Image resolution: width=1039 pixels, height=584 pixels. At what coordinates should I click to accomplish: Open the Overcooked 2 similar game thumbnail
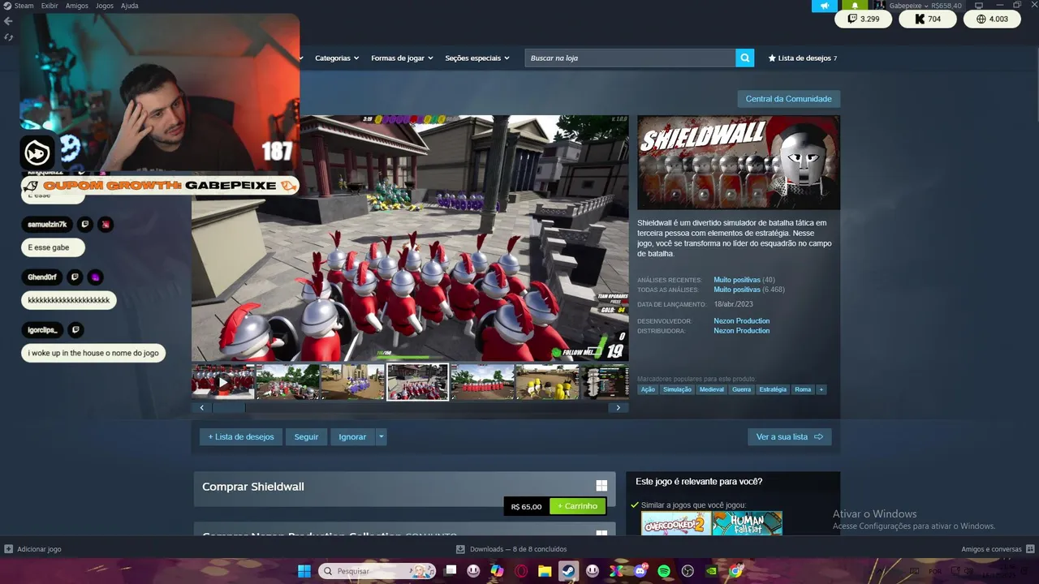click(x=675, y=523)
